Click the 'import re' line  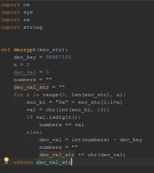tap(15, 20)
